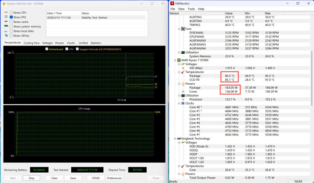Click the HWMonitor app icon in title bar
The image size is (314, 183).
(x=173, y=3)
